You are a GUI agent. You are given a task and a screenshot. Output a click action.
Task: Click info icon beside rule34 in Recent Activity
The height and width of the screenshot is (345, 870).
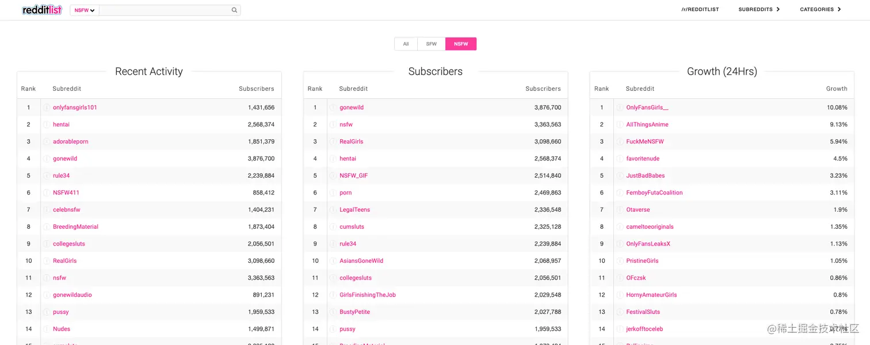coord(47,175)
